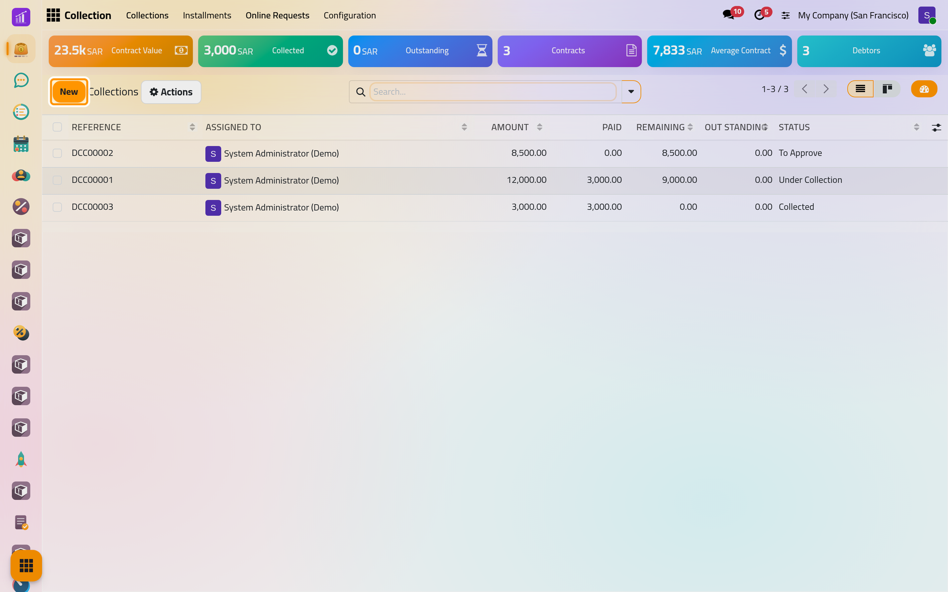Select the DCC00002 row checkbox
The height and width of the screenshot is (592, 948).
click(57, 153)
